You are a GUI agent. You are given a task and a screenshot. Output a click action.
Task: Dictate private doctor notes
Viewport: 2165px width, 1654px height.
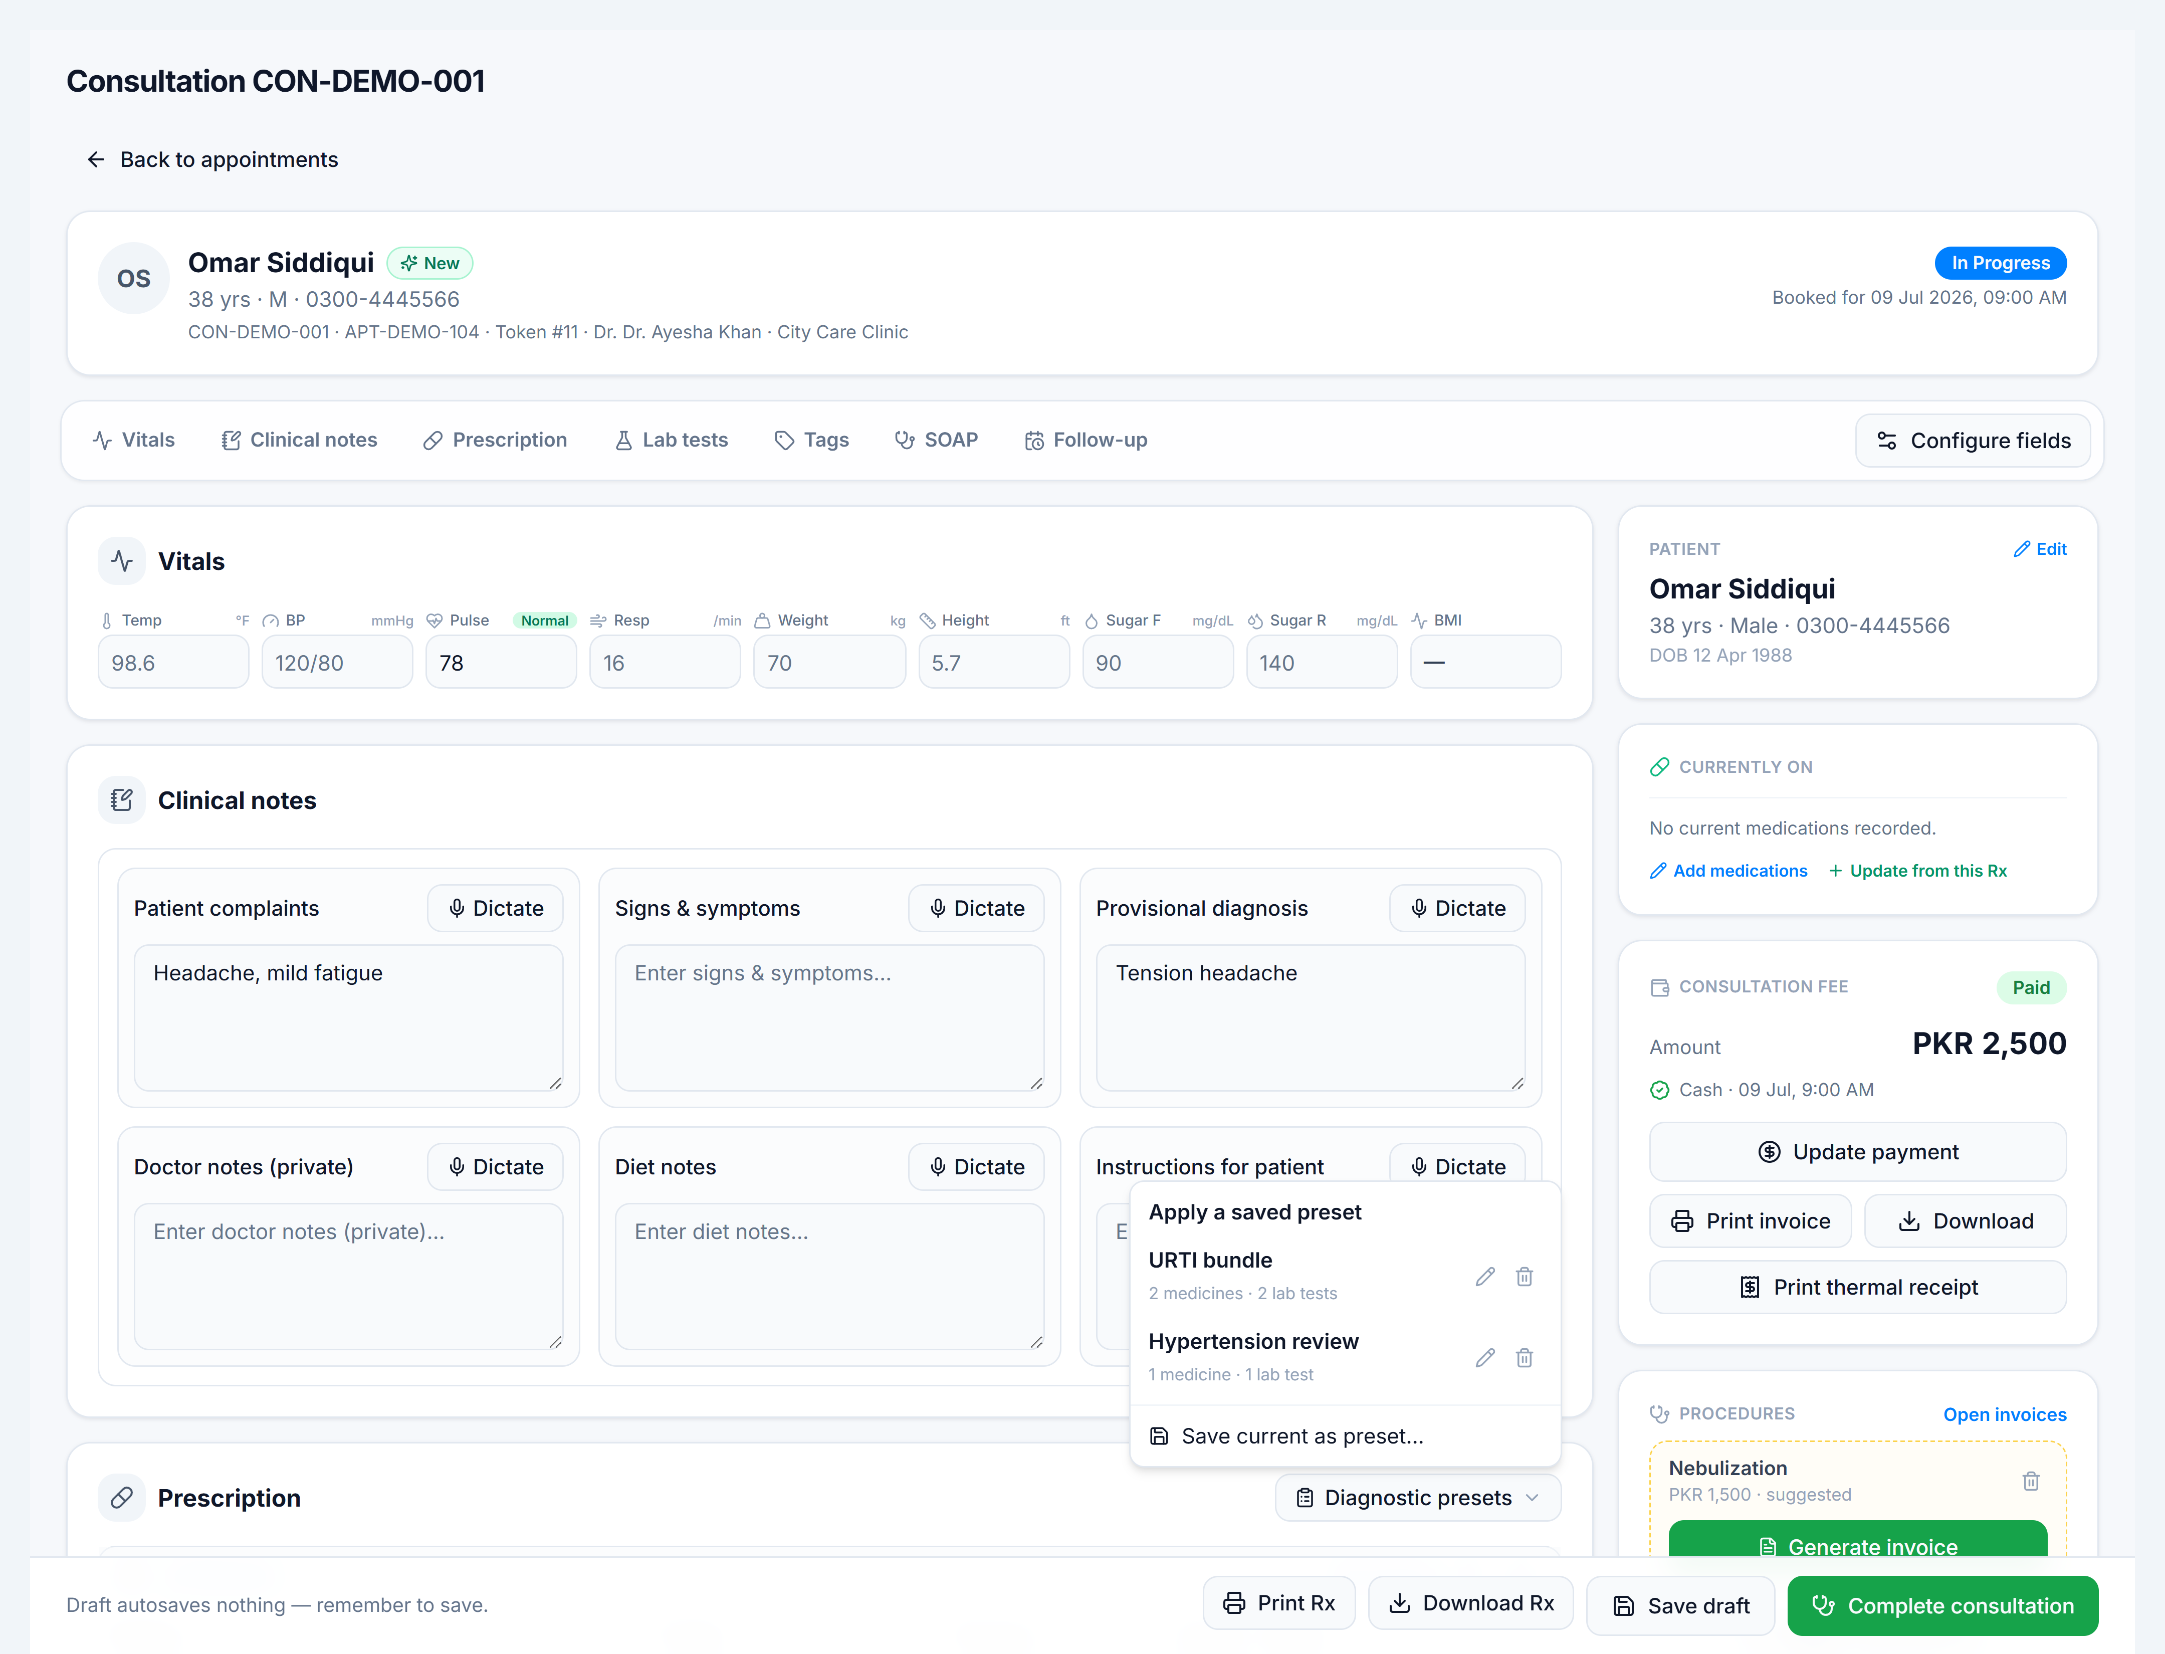[495, 1167]
